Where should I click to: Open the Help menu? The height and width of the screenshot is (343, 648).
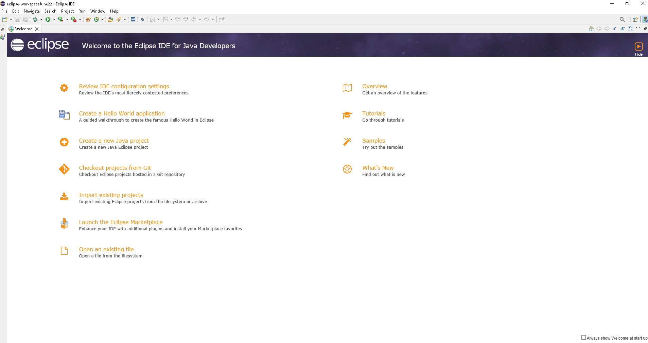click(114, 11)
